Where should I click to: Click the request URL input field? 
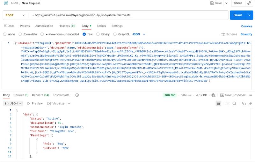coord(127,15)
